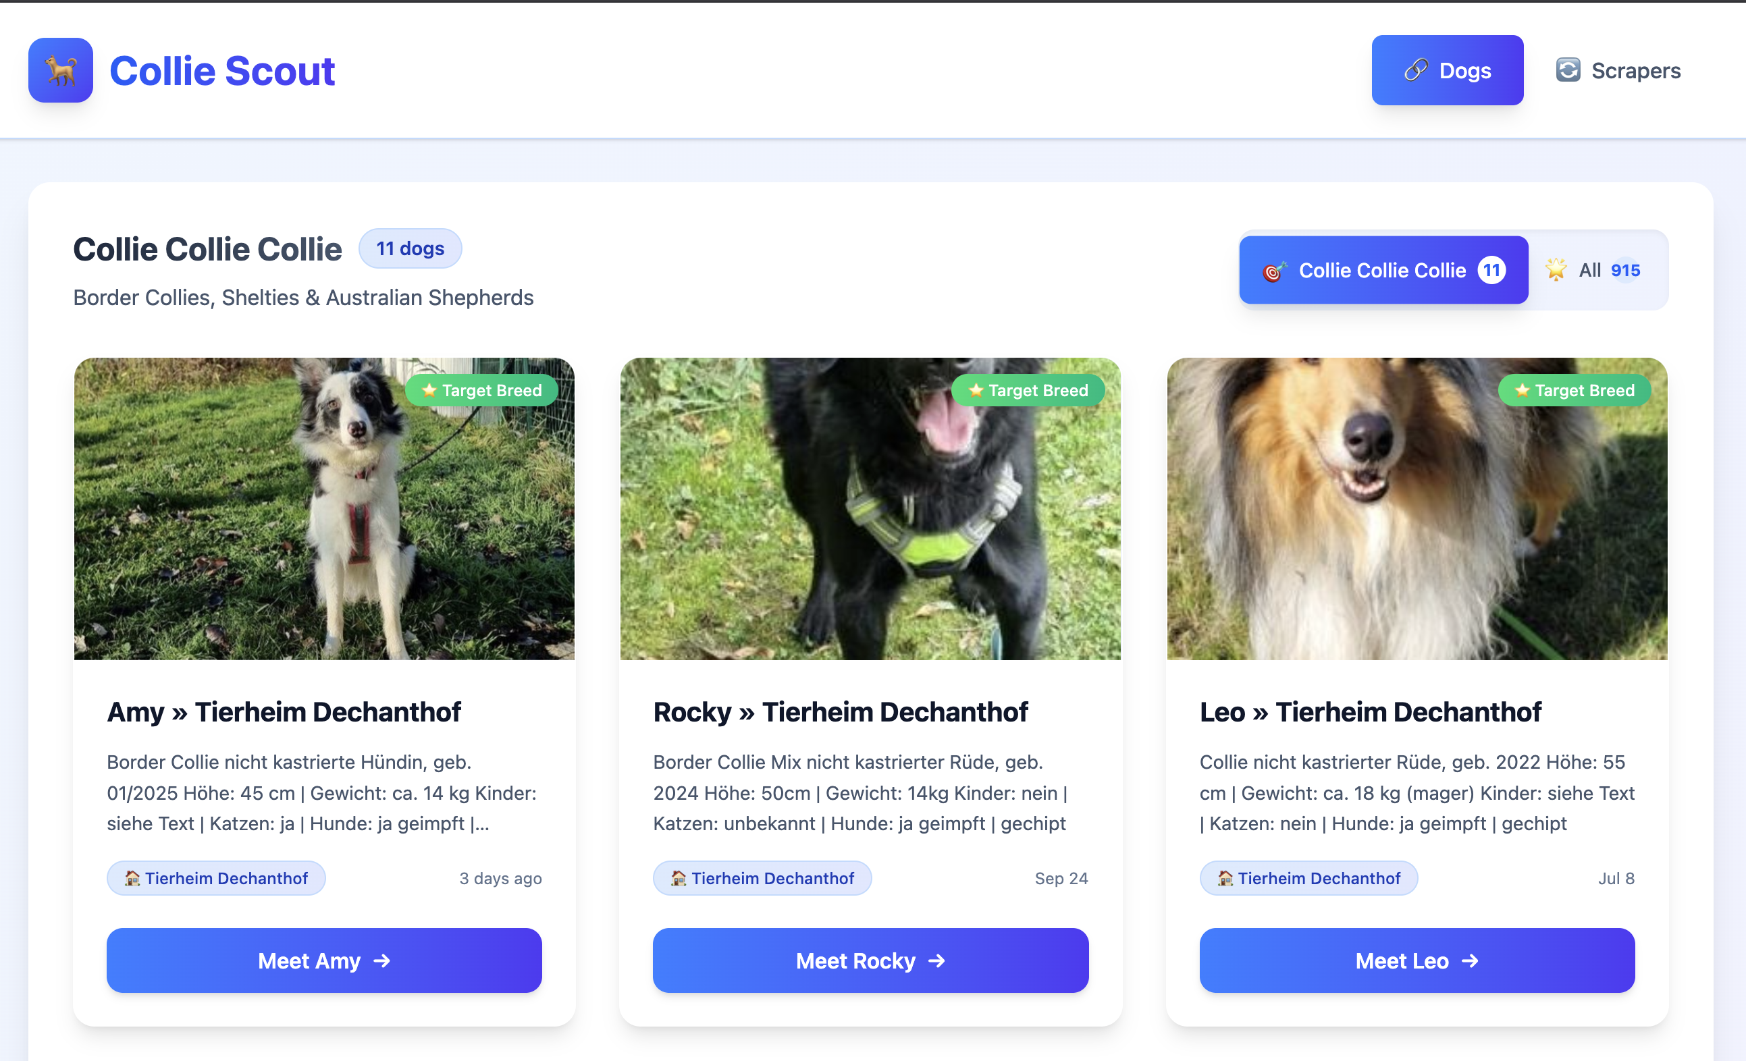This screenshot has height=1061, width=1746.
Task: Click the target icon in Collie filter
Action: click(x=1273, y=271)
